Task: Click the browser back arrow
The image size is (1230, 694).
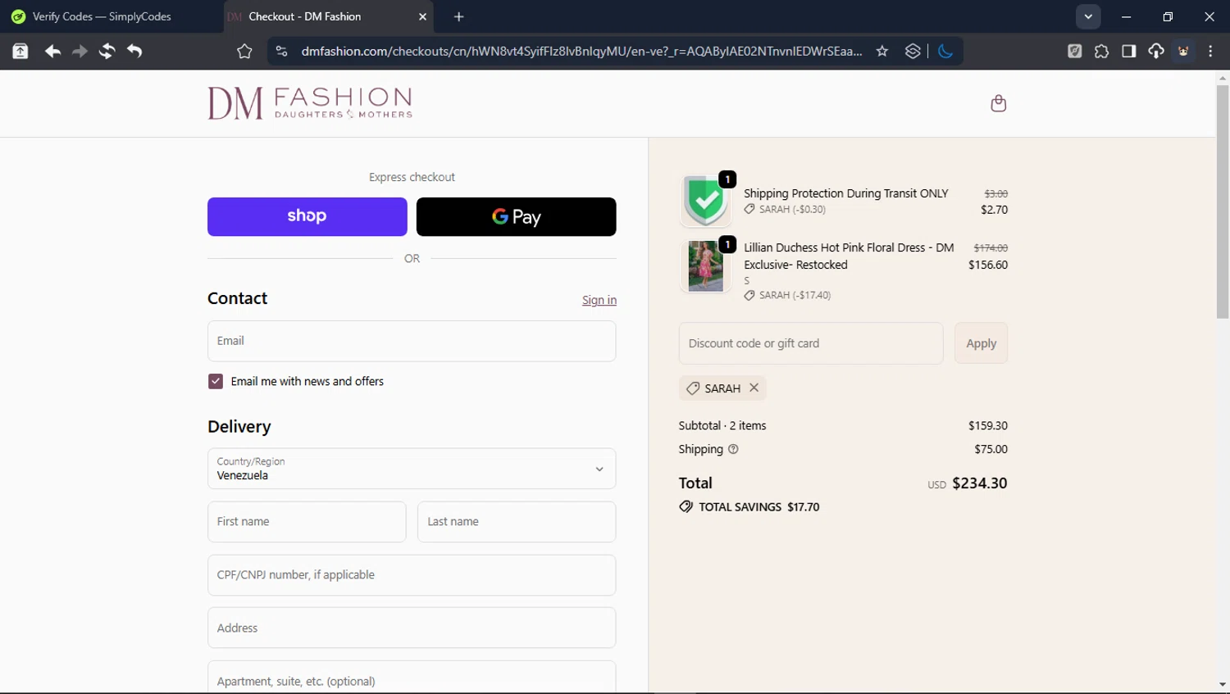Action: (x=52, y=51)
